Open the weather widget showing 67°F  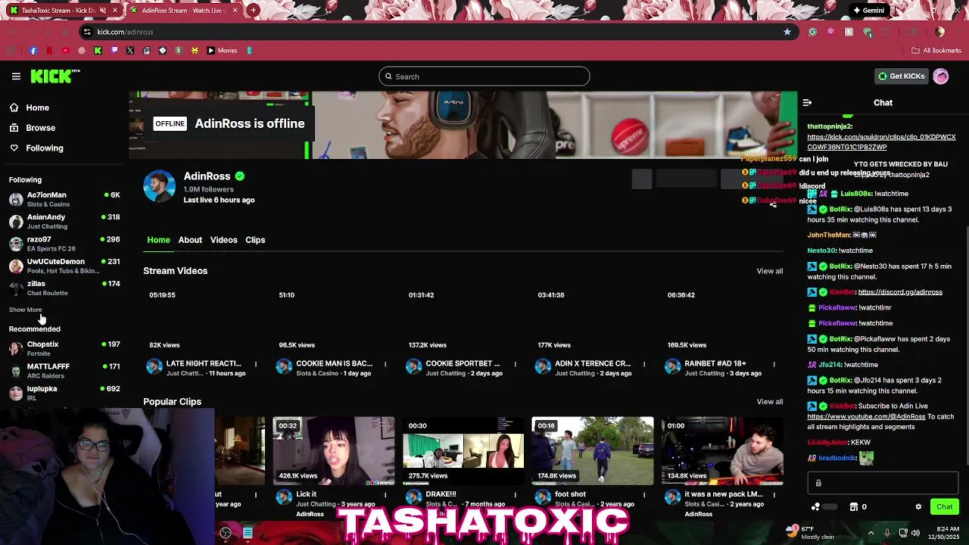[x=809, y=532]
